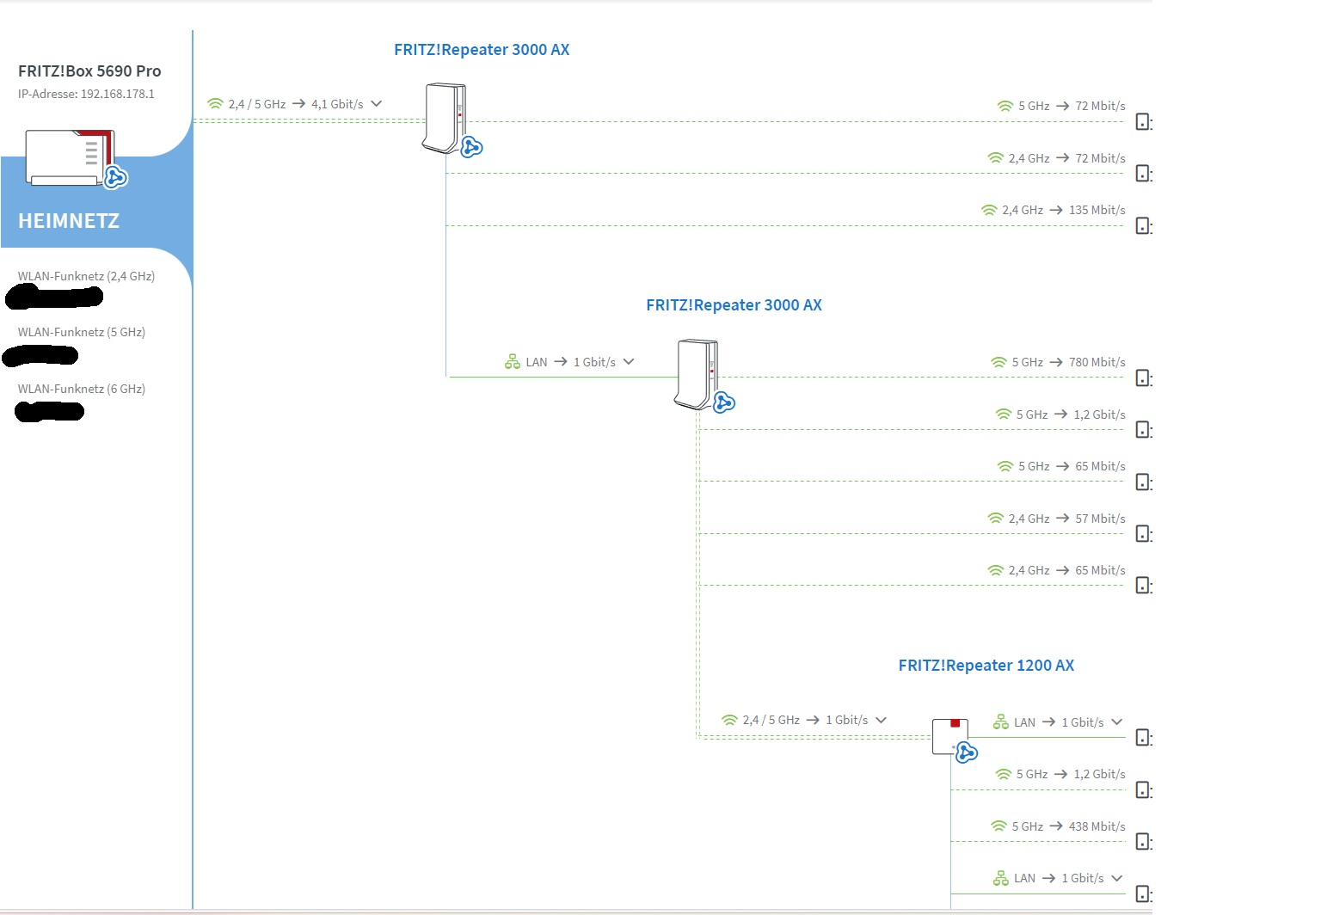Select the HEIMNETZ section
Viewport: 1321px width, 915px height.
tap(69, 221)
